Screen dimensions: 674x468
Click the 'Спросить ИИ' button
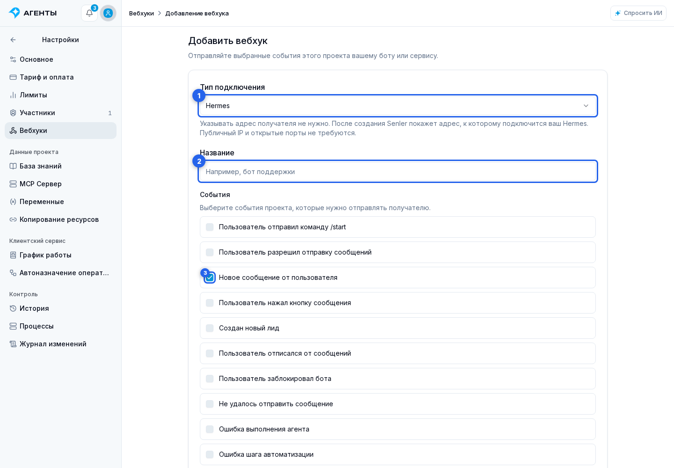pyautogui.click(x=638, y=13)
